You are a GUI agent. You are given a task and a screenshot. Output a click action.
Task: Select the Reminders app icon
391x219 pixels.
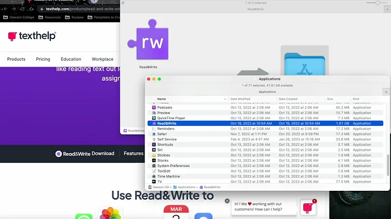(x=154, y=128)
